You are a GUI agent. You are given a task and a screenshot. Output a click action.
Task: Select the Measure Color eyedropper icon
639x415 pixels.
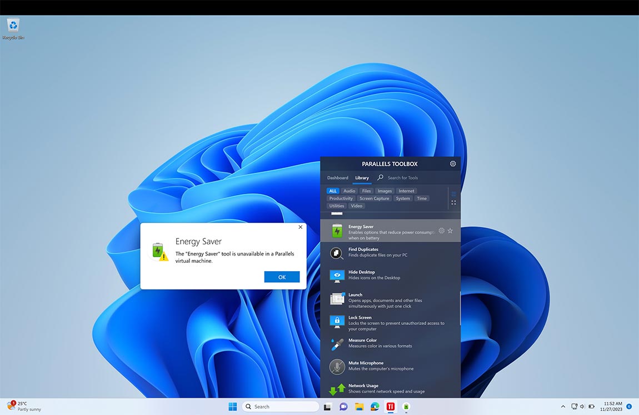click(337, 343)
